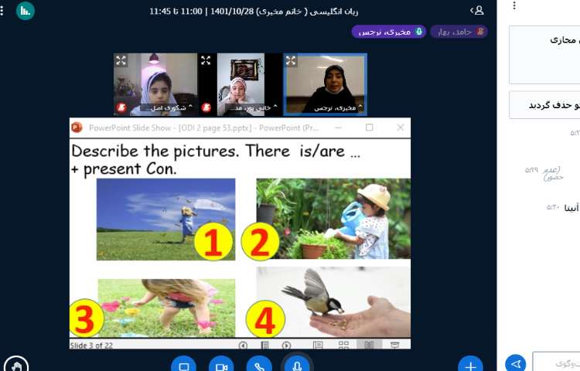Click slide picture number 2 girl watering plants
Viewport: 580px width, 371px height.
point(333,219)
